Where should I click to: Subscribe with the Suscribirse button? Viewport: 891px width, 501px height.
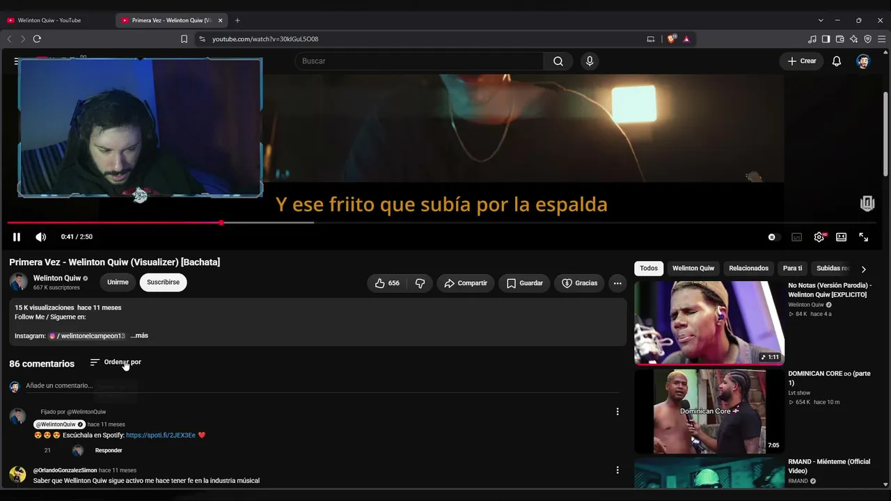(163, 283)
